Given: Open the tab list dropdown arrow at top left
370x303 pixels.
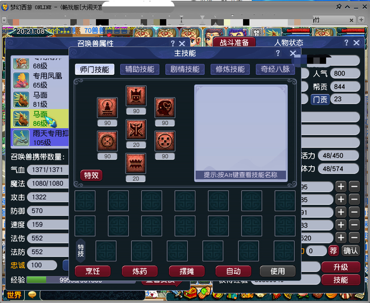Looking at the screenshot, I should click(4, 20).
